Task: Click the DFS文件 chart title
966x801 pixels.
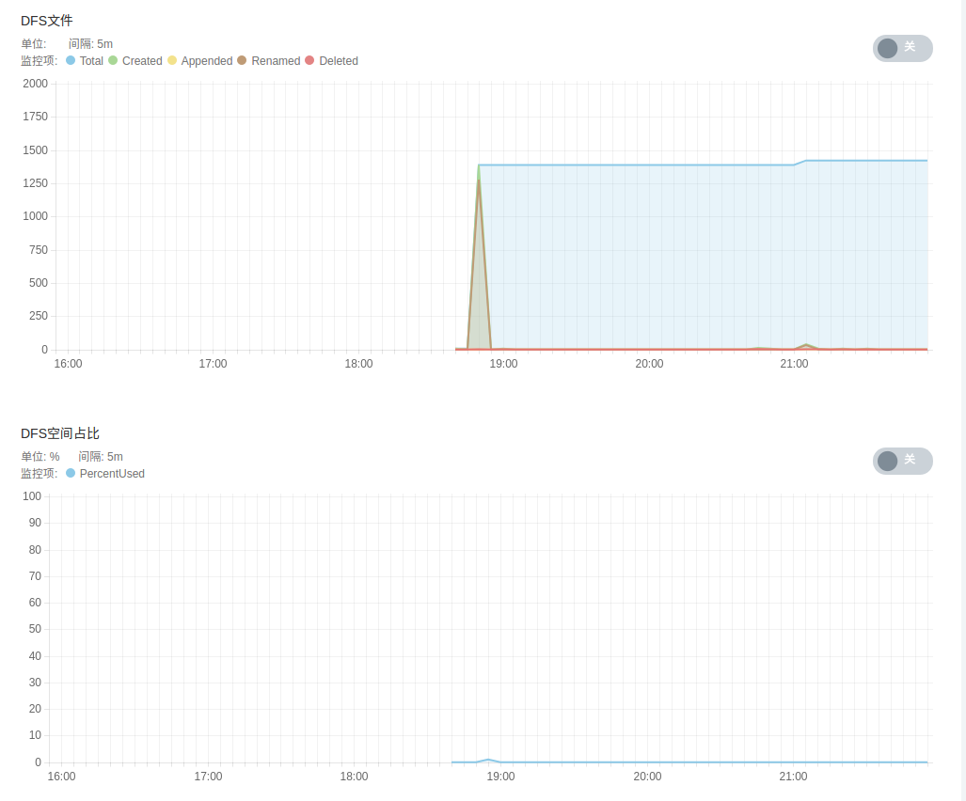Action: (47, 21)
